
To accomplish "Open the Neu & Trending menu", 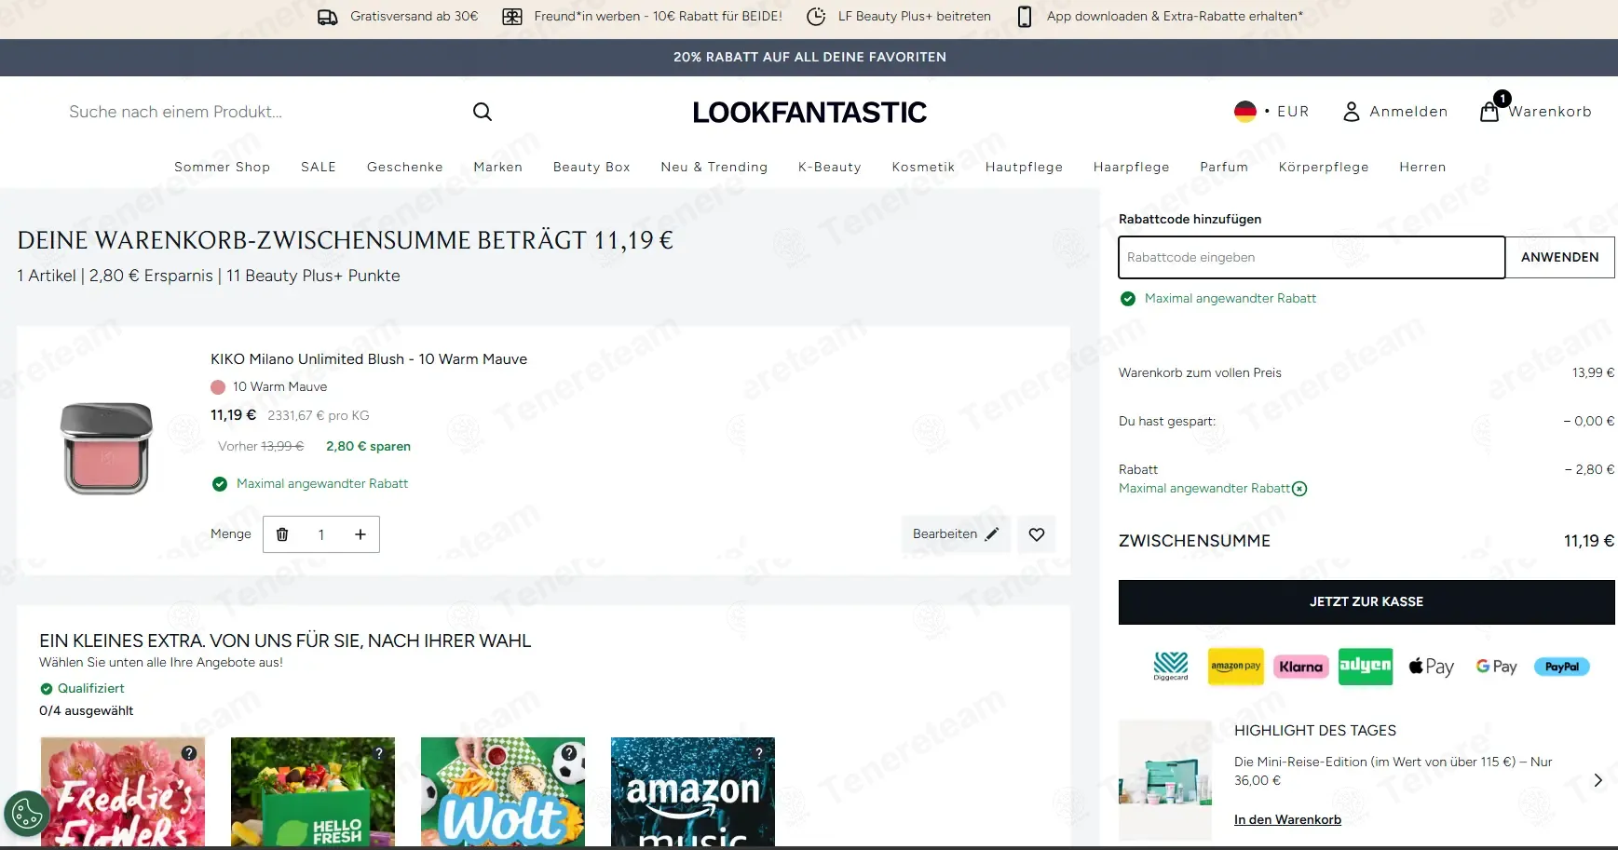I will tap(714, 167).
